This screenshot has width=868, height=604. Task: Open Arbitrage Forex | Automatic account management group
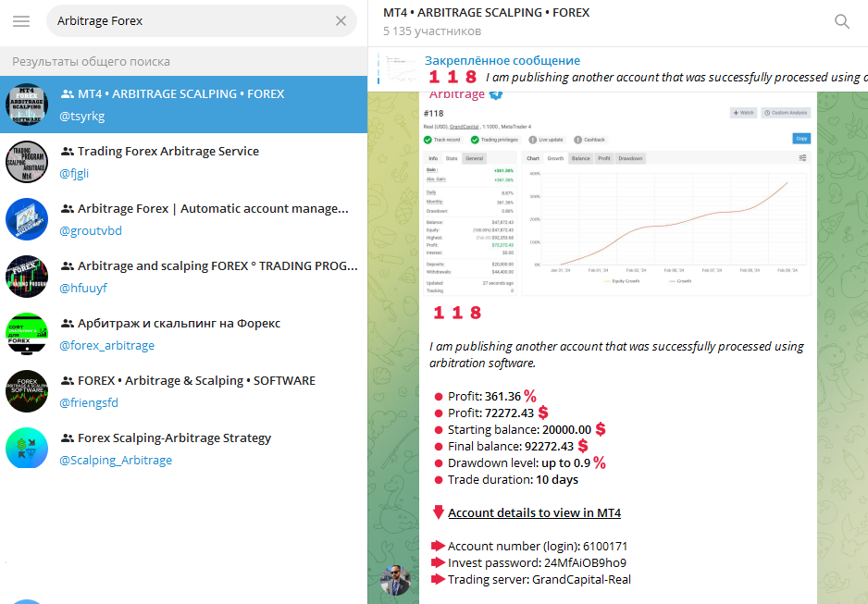(184, 219)
